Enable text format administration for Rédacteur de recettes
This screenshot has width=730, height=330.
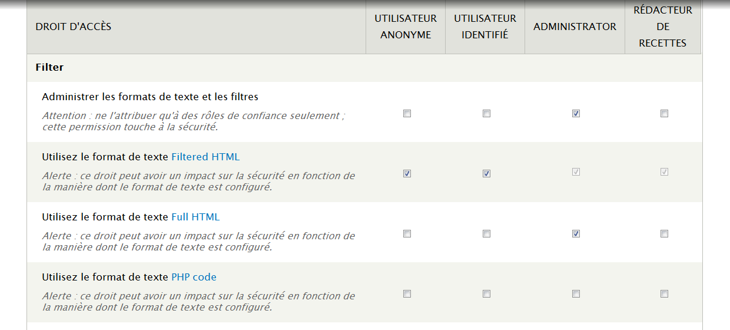664,114
